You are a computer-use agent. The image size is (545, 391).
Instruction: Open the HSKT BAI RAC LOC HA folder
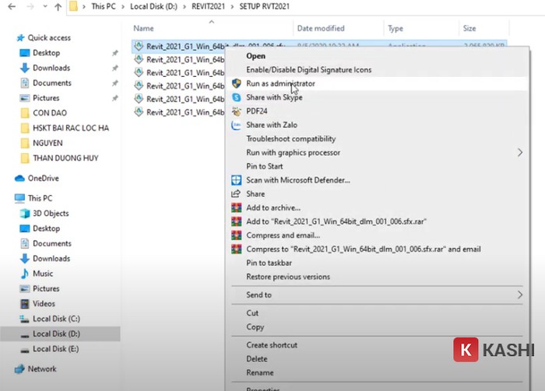click(71, 128)
